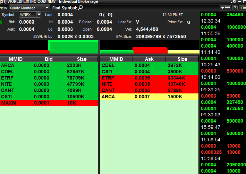Click the red ask depth bar
Screen dimensions: 246x174
pos(150,50)
